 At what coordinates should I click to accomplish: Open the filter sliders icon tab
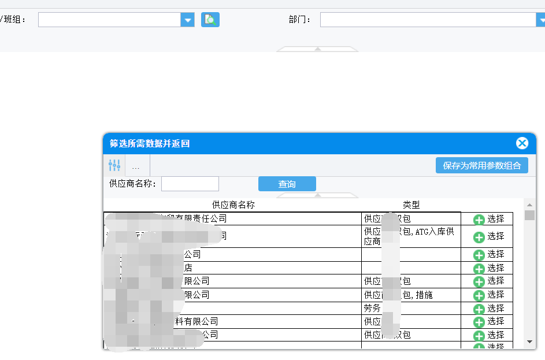[114, 165]
